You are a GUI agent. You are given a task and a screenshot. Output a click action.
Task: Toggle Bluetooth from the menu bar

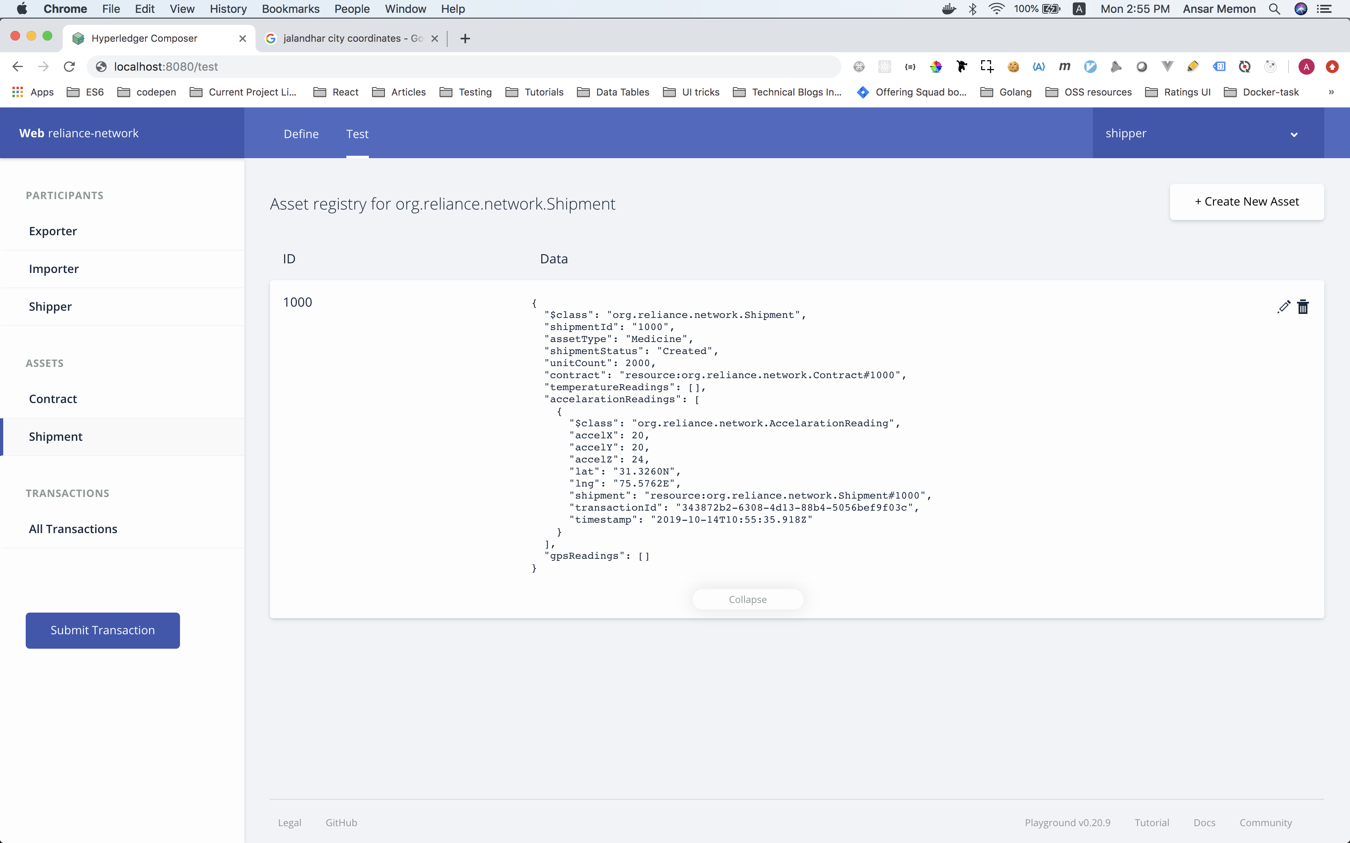973,9
